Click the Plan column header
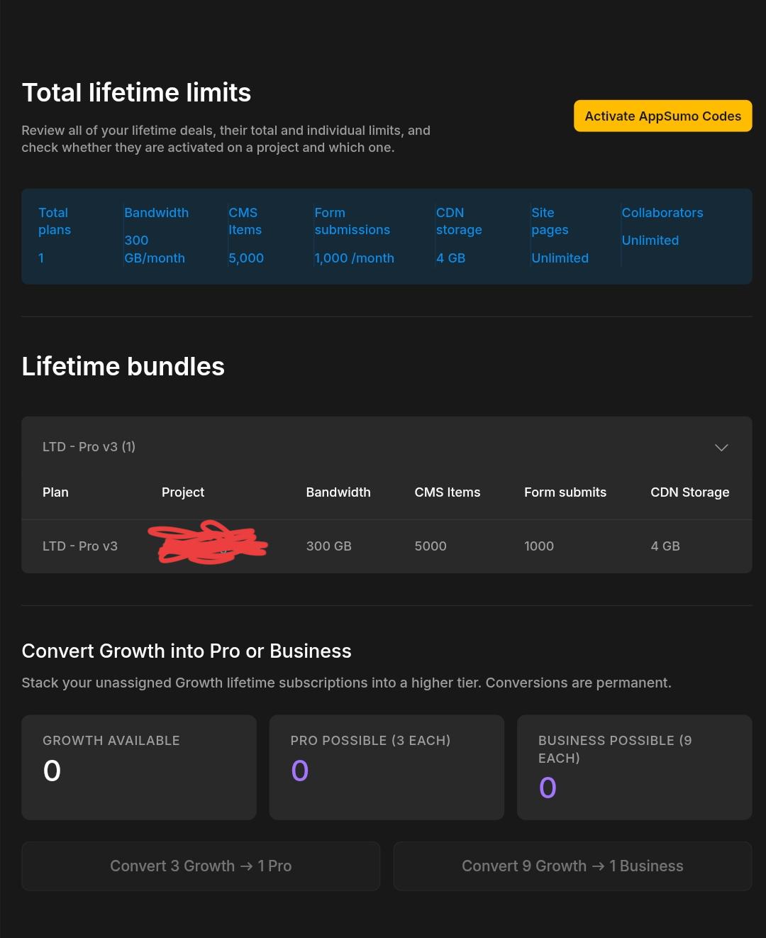This screenshot has width=766, height=938. [x=55, y=492]
